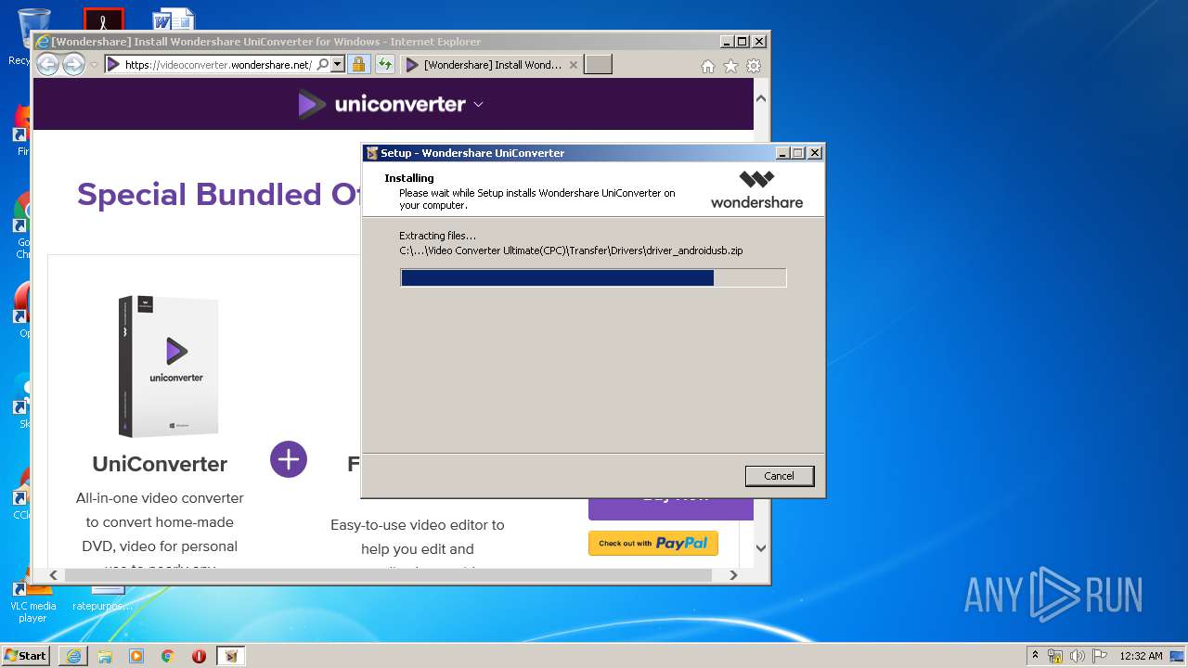Open the Windows Start menu
This screenshot has width=1188, height=668.
[x=26, y=656]
